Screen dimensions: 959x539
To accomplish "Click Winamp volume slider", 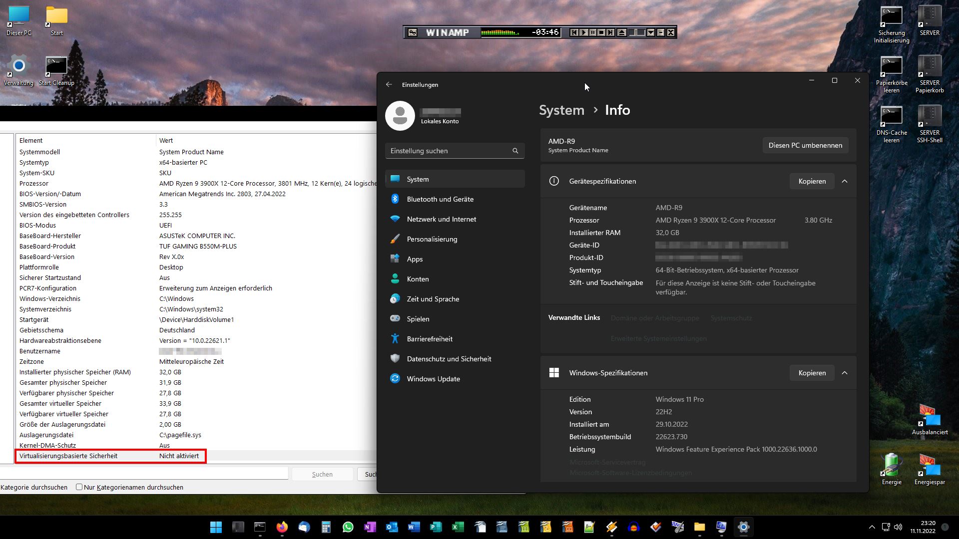I will click(637, 32).
